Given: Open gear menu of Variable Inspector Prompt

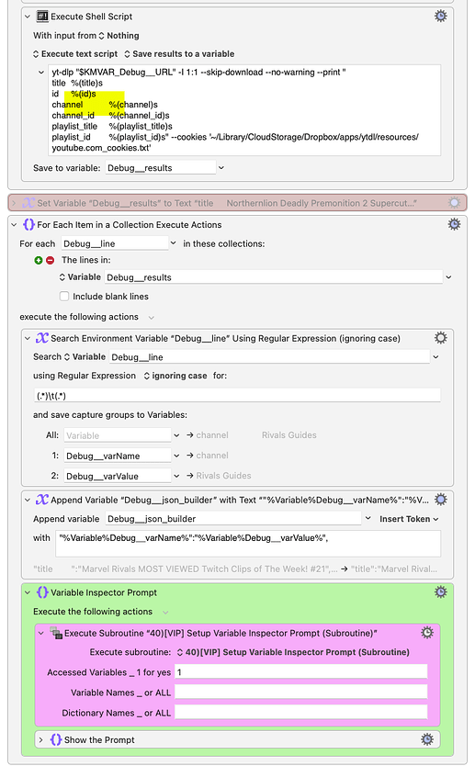Looking at the screenshot, I should click(440, 592).
